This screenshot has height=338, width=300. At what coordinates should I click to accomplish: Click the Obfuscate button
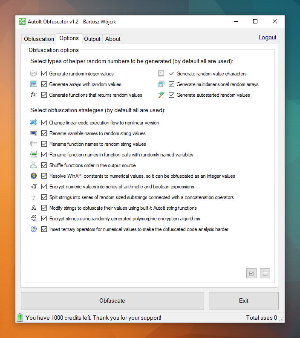112,300
